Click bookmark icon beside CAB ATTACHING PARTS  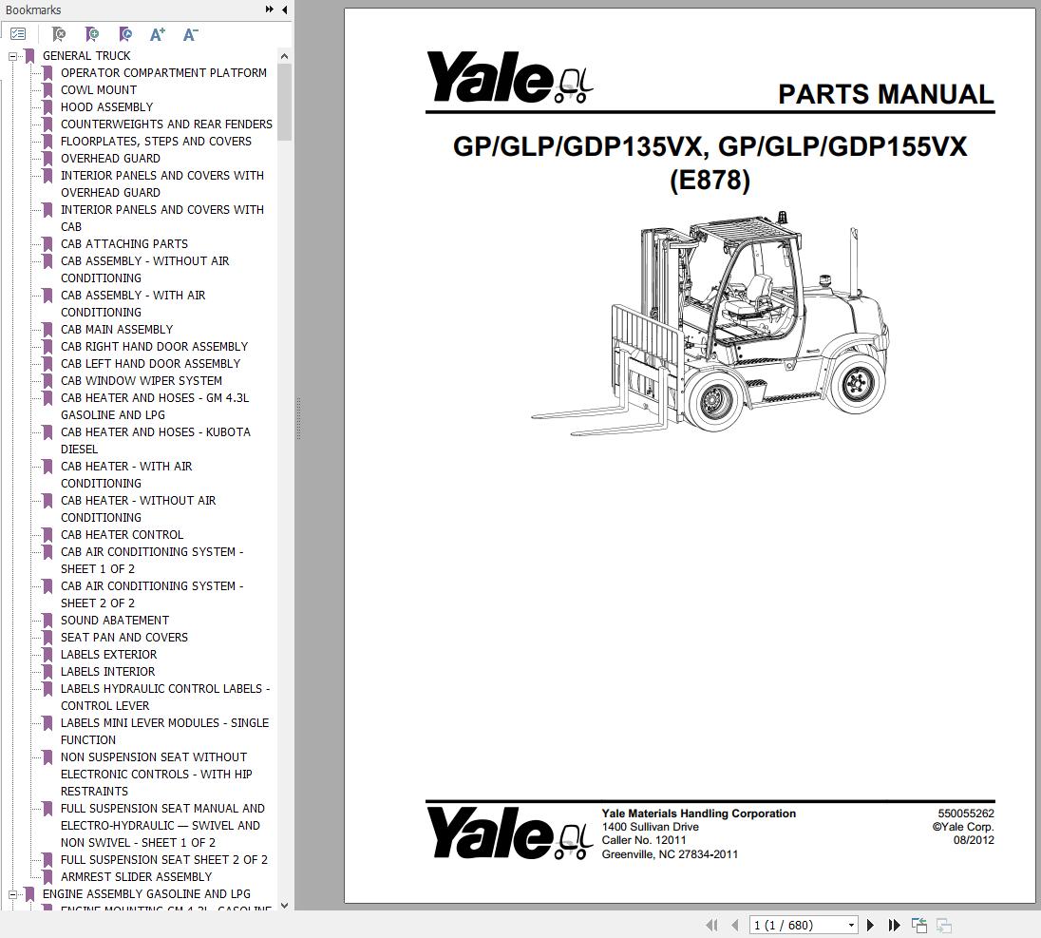coord(47,244)
